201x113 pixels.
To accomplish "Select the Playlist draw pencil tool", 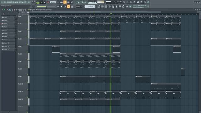I will pyautogui.click(x=8, y=10).
